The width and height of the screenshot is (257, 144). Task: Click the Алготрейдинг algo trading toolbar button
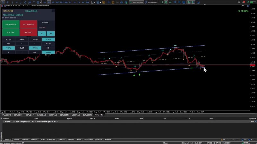tap(136, 2)
